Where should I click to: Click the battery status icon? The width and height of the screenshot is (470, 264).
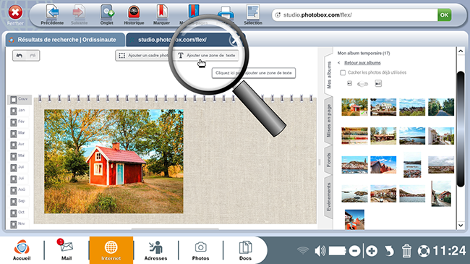pyautogui.click(x=338, y=251)
